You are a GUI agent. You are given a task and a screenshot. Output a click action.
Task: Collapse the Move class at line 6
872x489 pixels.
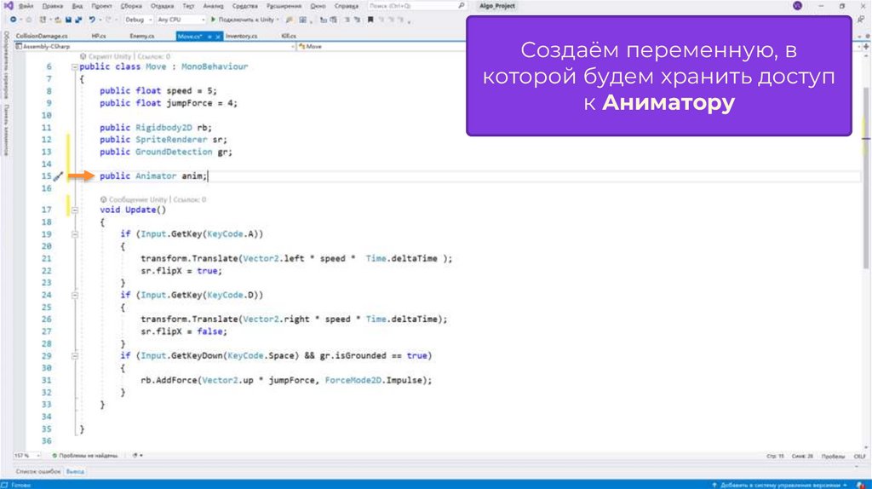pyautogui.click(x=75, y=66)
